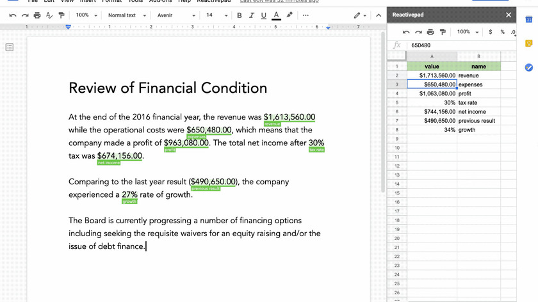Hide the menus with the up chevron
Screen dimensions: 538x302
(379, 15)
